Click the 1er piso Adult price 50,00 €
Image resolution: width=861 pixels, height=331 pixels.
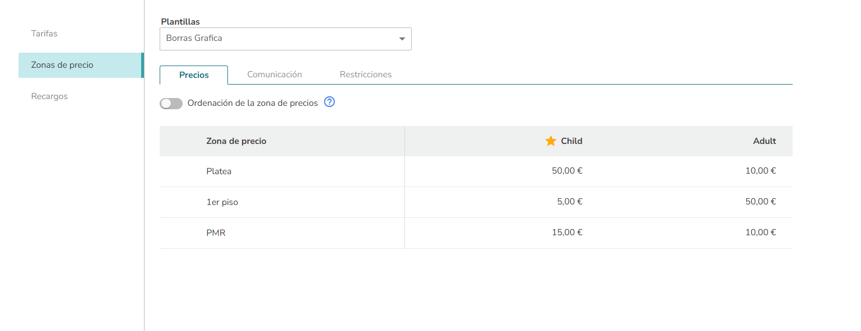[760, 202]
